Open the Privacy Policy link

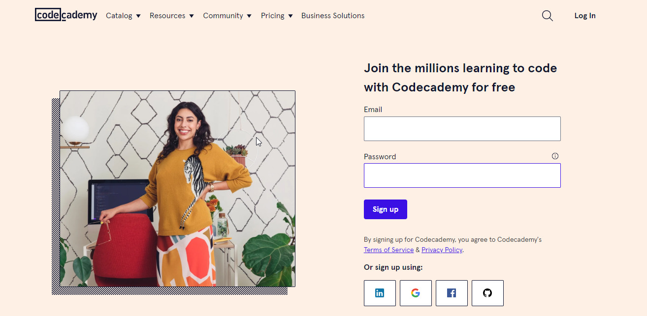click(x=441, y=250)
